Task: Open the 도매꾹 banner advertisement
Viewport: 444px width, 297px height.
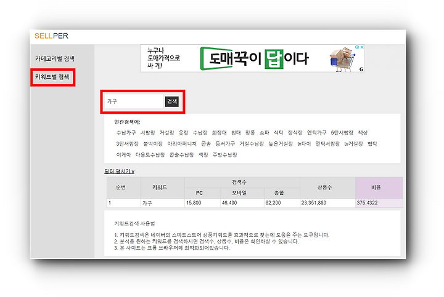Action: point(252,58)
